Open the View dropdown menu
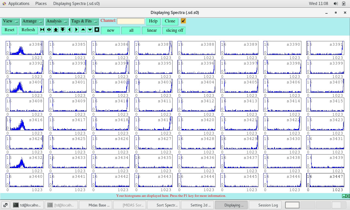This screenshot has height=210, width=350. point(11,21)
